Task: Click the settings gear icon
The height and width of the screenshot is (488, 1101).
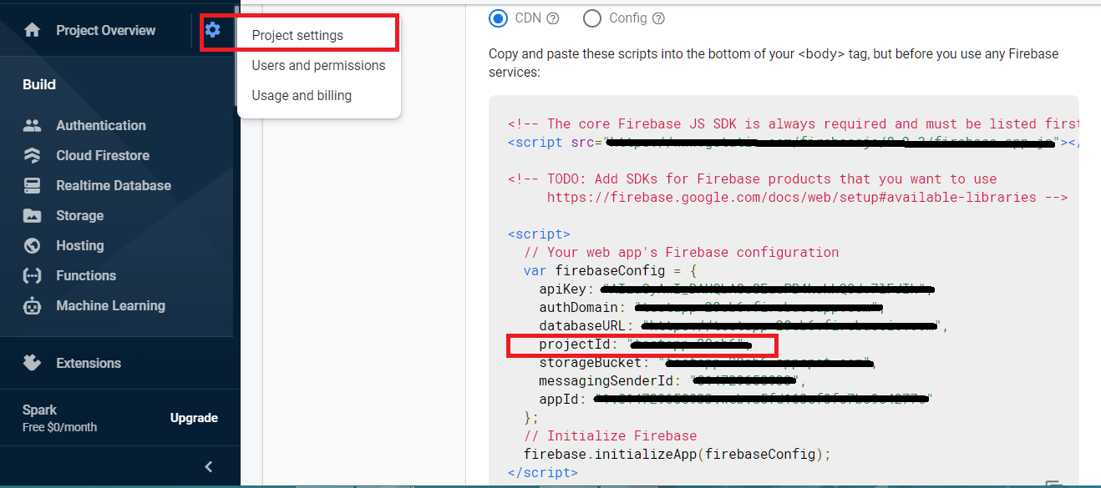Action: [213, 30]
